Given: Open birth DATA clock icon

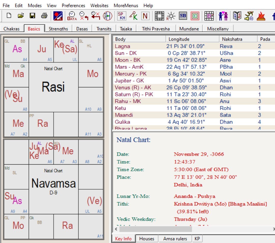Looking at the screenshot, I should click(x=72, y=16).
